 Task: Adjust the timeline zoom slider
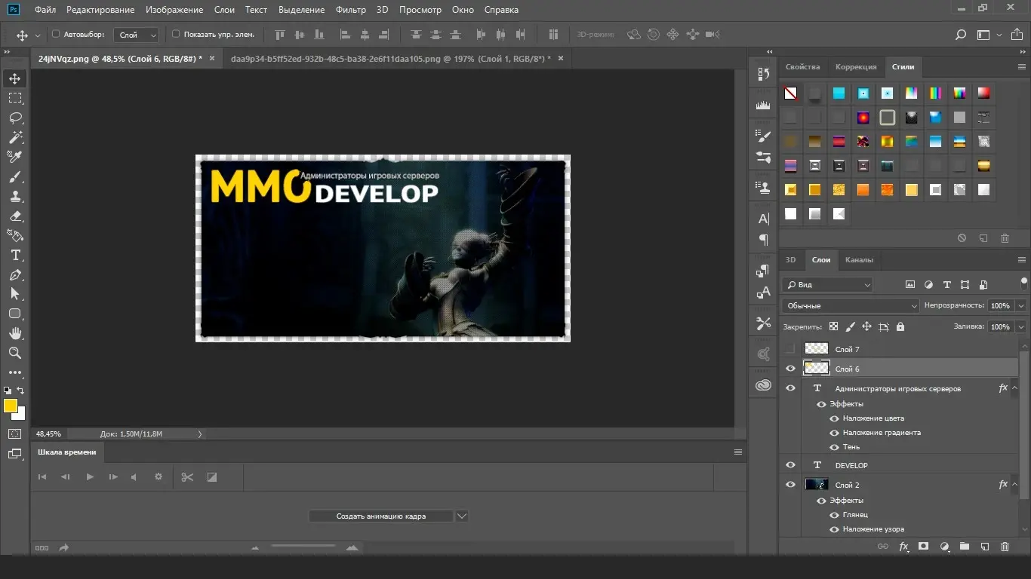pyautogui.click(x=303, y=547)
